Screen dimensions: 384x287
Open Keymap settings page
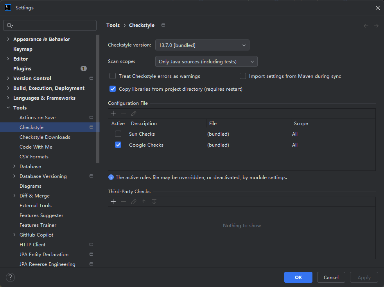point(23,49)
